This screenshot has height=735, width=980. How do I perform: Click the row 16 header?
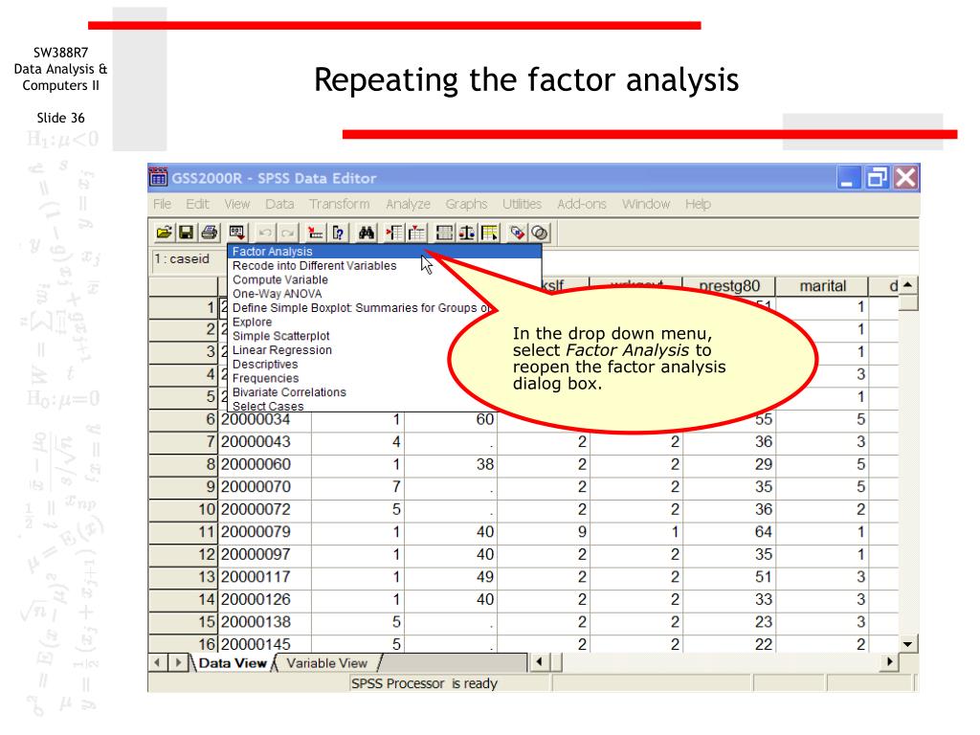click(x=183, y=644)
